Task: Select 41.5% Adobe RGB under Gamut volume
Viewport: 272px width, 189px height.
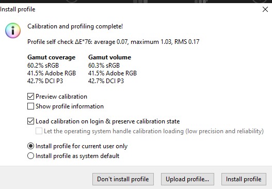Action: tap(113, 73)
